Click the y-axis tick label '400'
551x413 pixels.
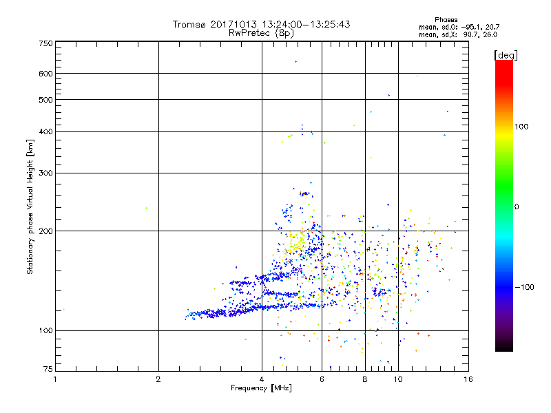tap(45, 132)
